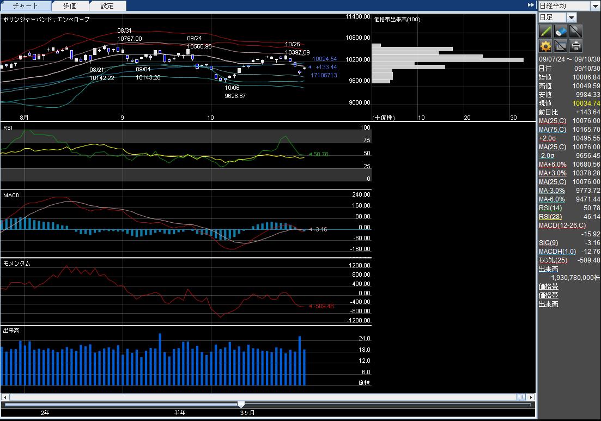Switch to the 歩値 tab
This screenshot has width=601, height=421.
point(70,6)
